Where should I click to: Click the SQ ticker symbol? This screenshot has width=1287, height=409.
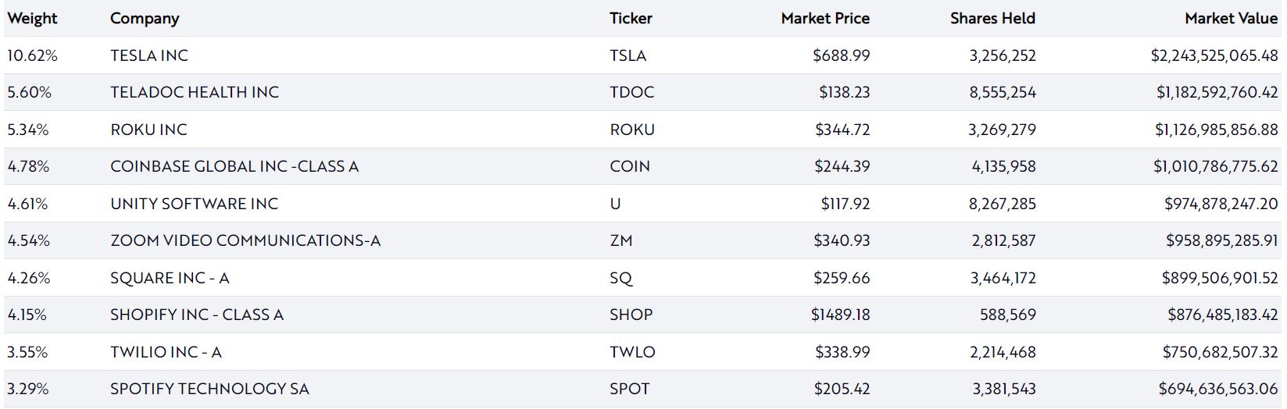point(621,278)
